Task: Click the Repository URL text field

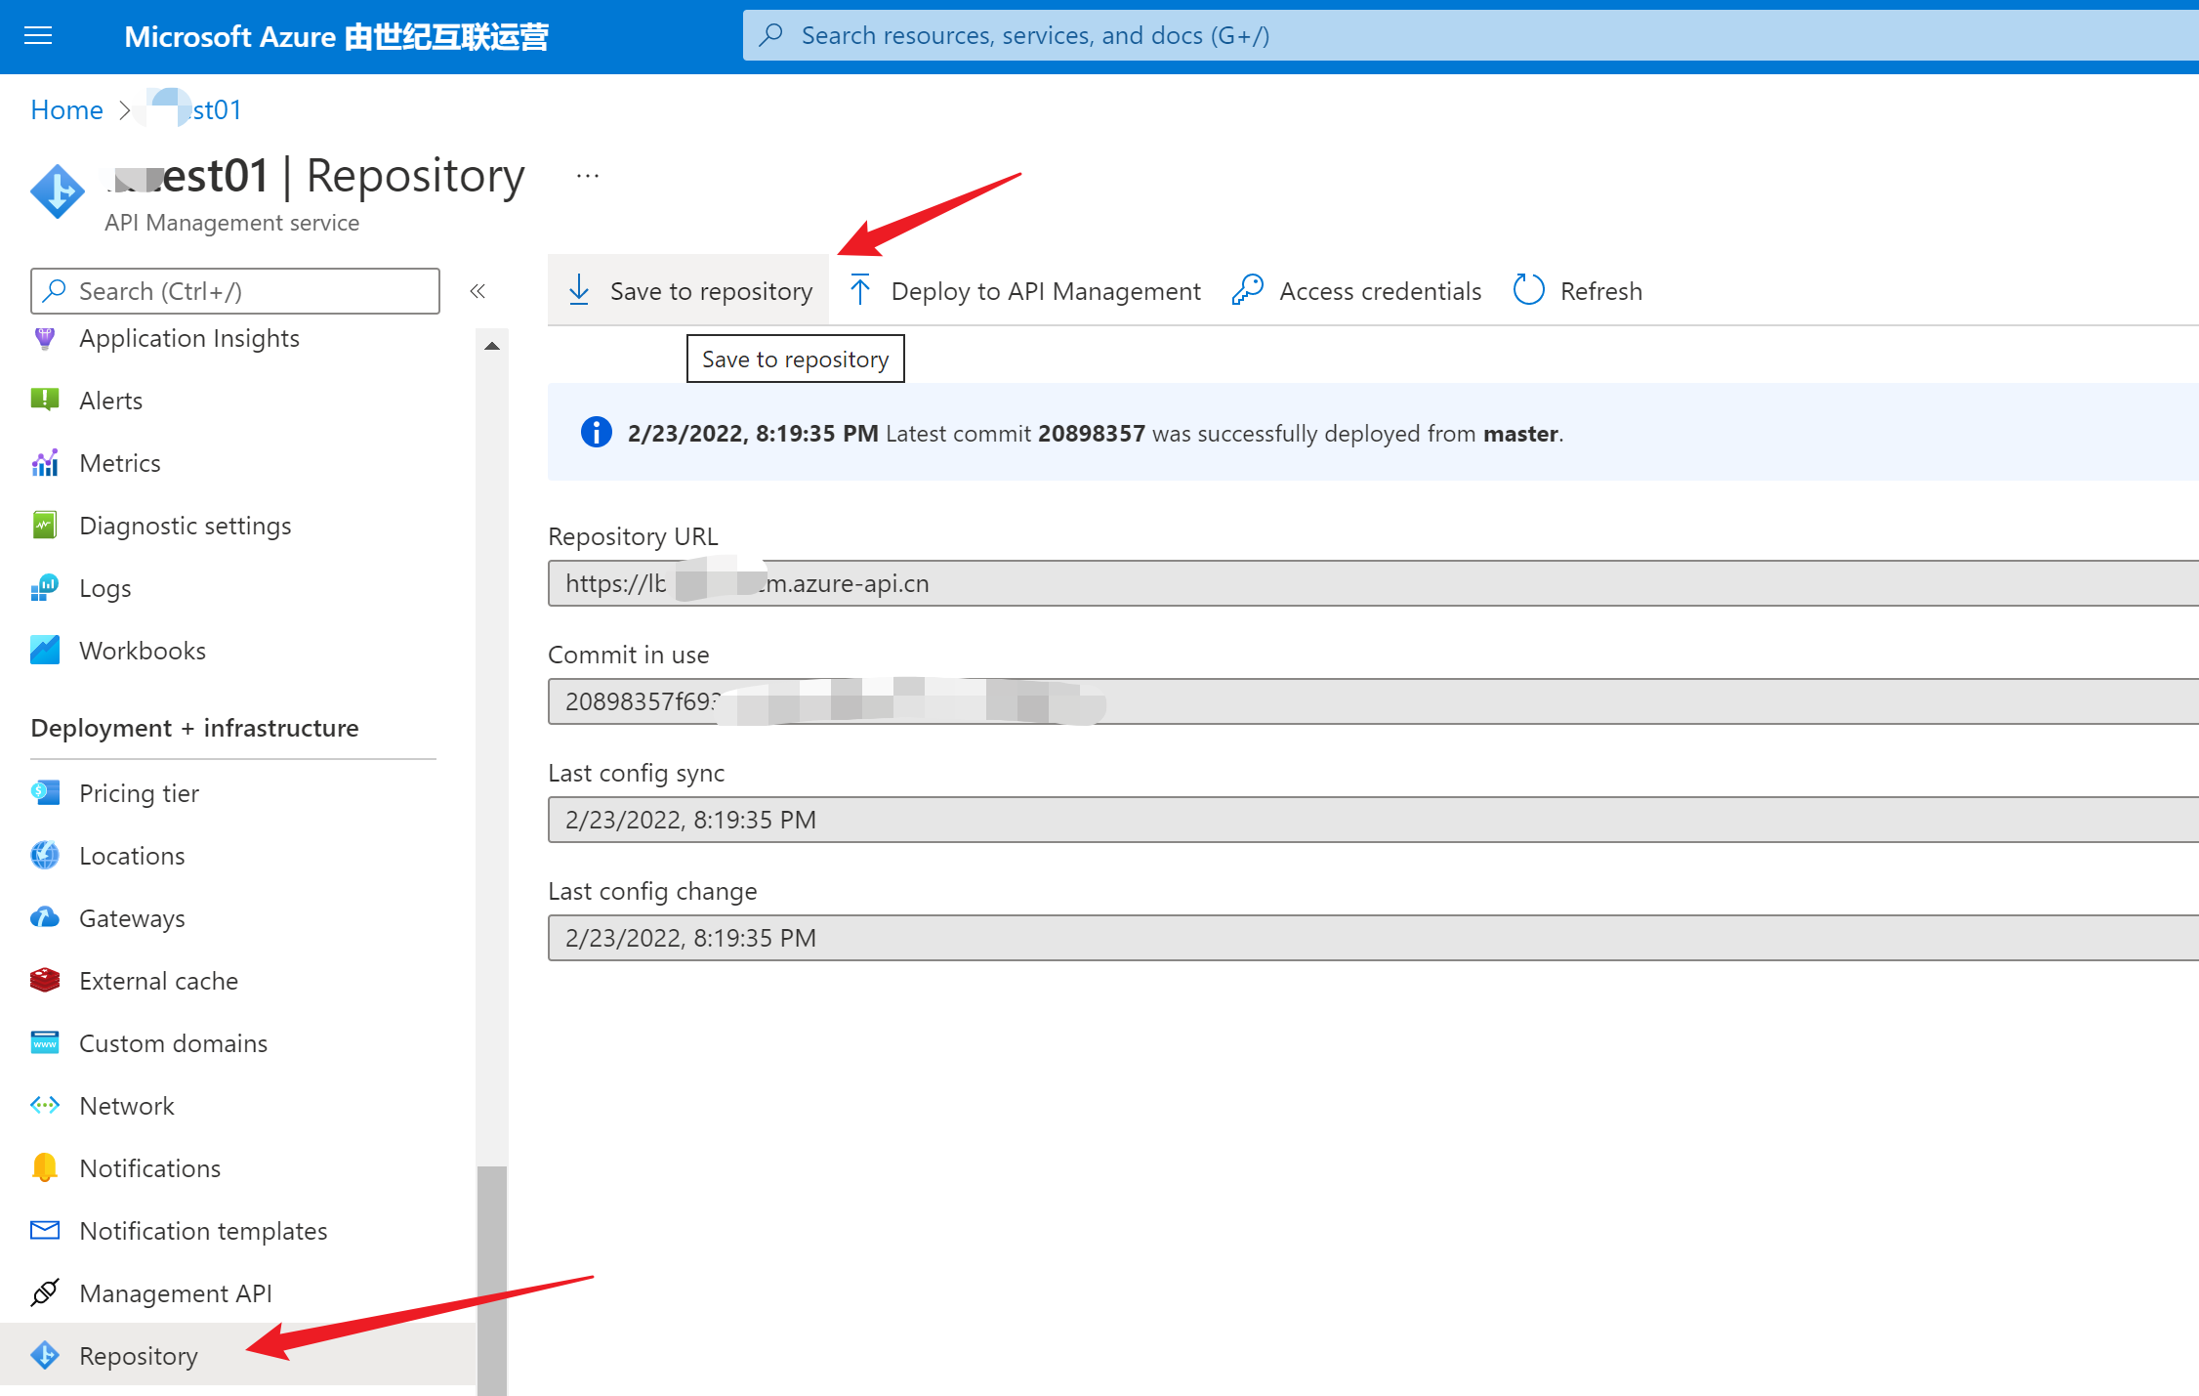Action: coord(1367,583)
